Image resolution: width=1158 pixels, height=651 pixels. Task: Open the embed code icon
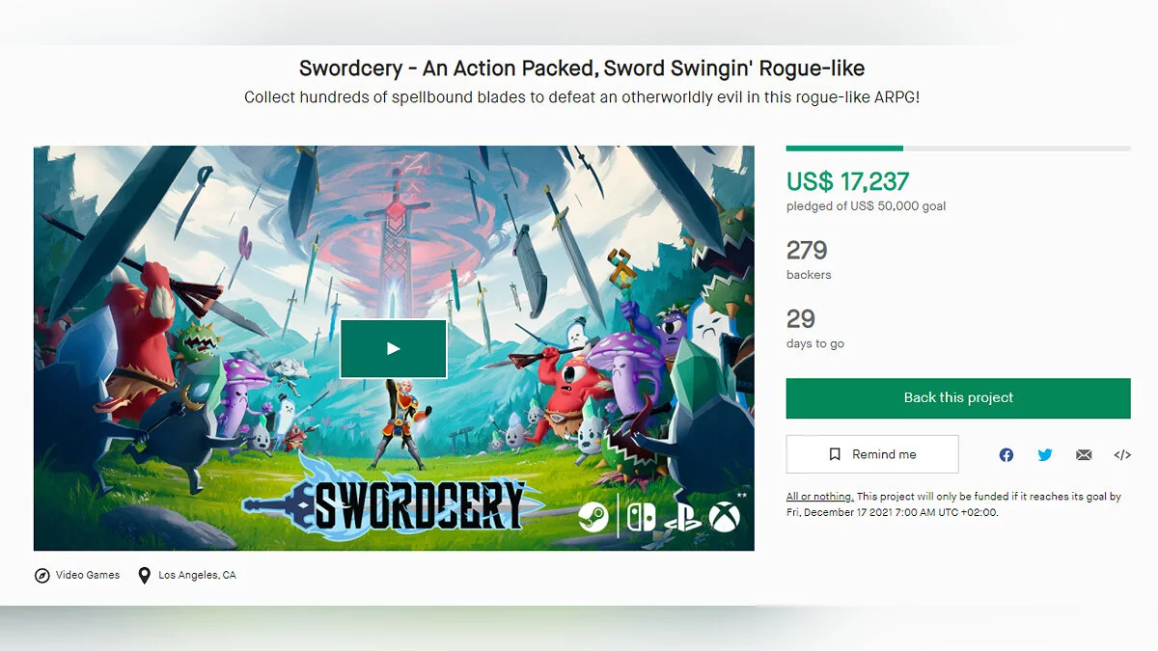point(1122,455)
